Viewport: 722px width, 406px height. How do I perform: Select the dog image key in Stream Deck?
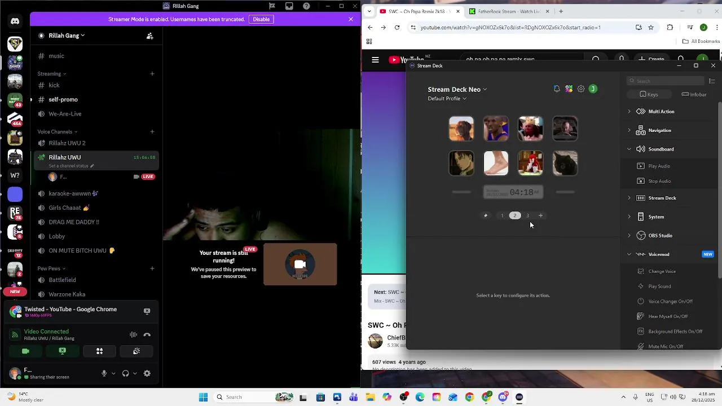click(461, 129)
